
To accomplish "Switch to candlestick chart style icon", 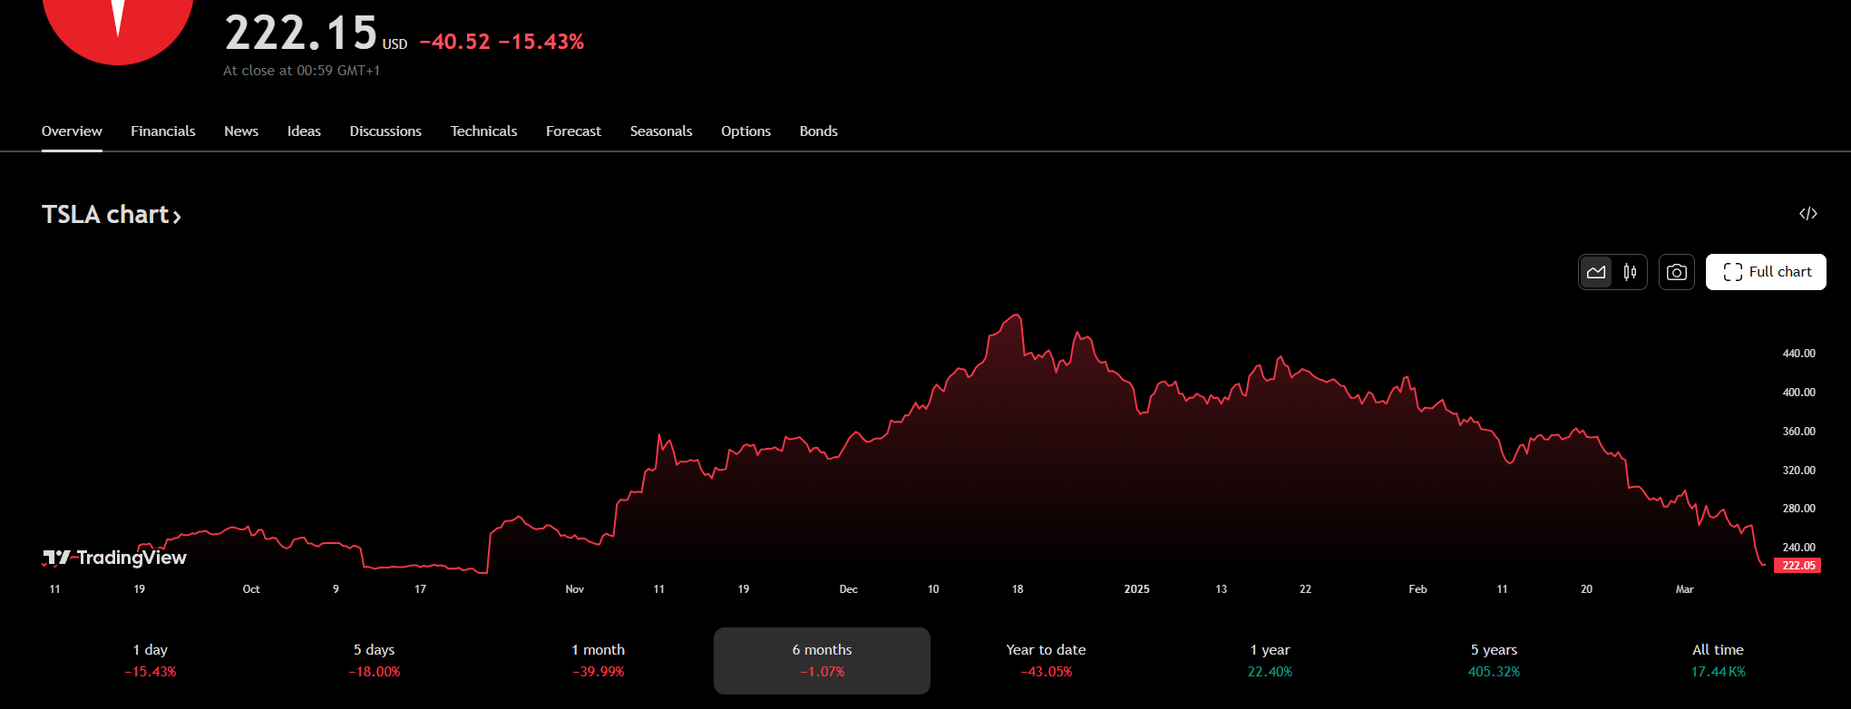I will (1630, 272).
